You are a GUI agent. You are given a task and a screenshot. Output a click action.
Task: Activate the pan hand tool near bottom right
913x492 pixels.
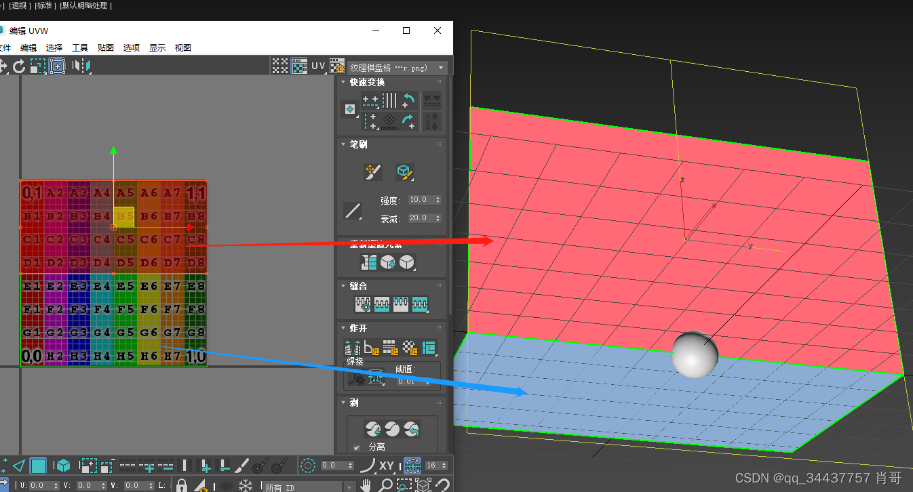tap(366, 486)
